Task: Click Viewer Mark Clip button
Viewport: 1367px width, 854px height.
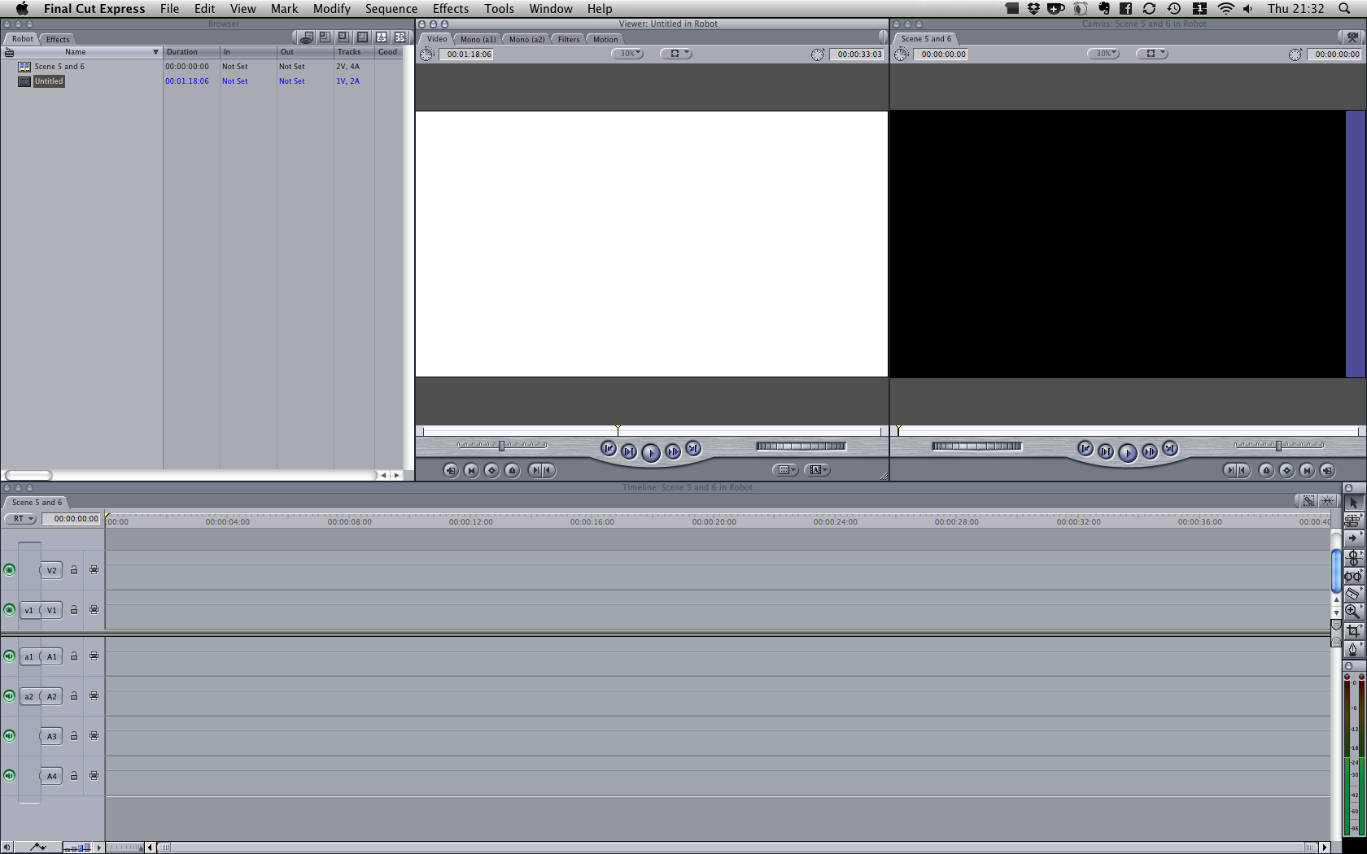Action: (471, 470)
